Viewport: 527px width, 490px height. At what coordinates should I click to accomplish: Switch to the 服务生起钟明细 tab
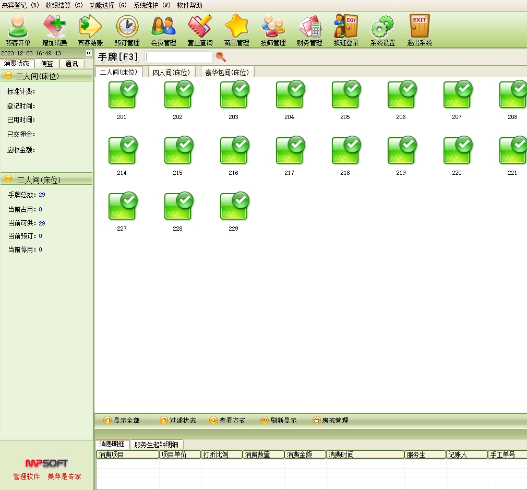tap(156, 445)
